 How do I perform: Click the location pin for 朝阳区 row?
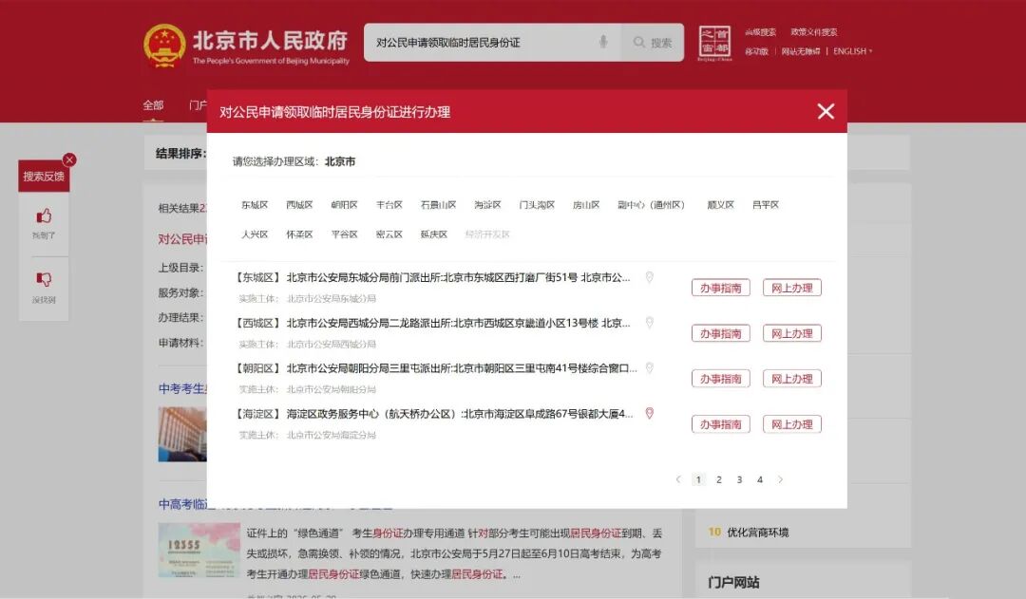click(x=649, y=368)
